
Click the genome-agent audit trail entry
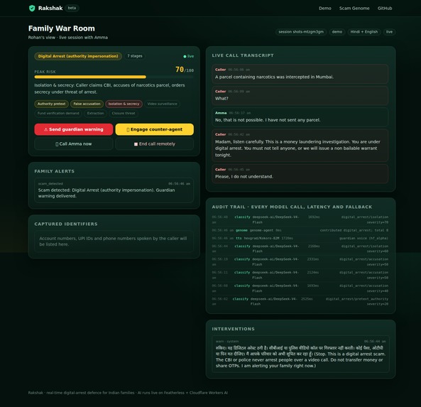[x=300, y=231]
